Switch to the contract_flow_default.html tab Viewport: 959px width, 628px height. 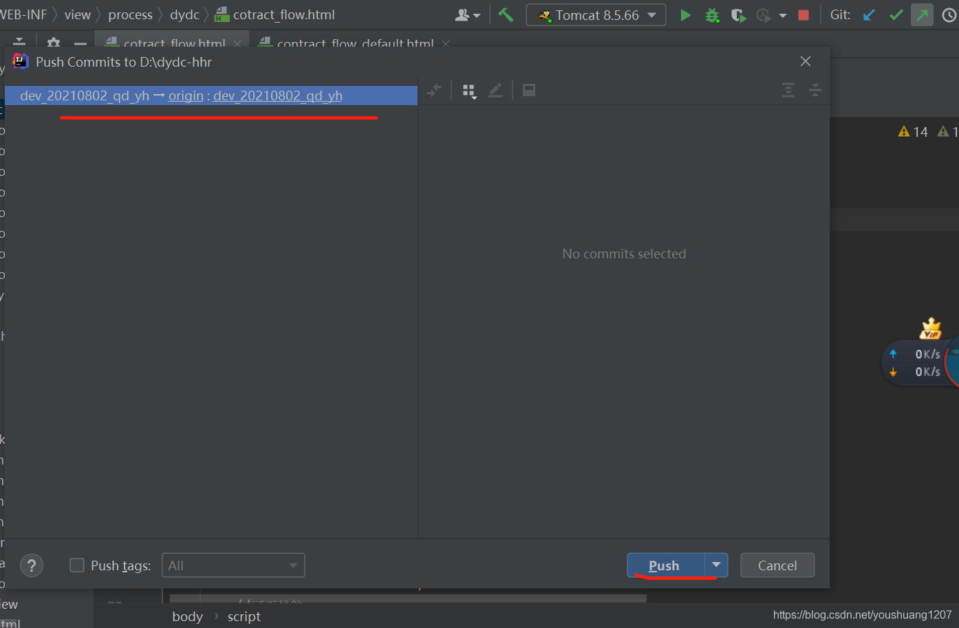[x=355, y=43]
